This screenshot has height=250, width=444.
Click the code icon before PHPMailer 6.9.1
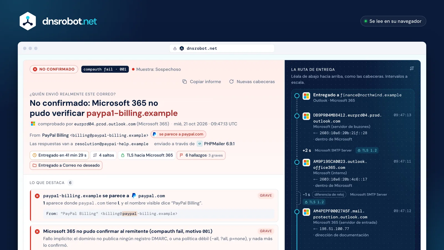[x=200, y=144]
